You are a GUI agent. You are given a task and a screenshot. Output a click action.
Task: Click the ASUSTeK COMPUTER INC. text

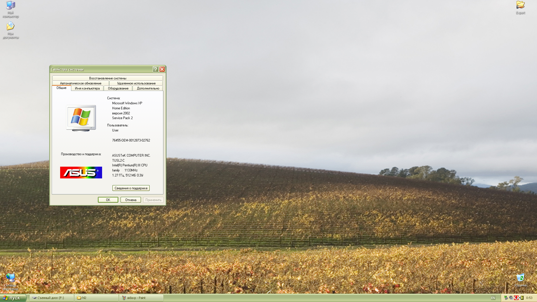coord(131,155)
